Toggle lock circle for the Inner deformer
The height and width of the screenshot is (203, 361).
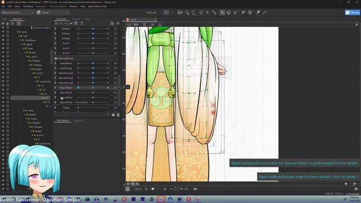click(7, 48)
